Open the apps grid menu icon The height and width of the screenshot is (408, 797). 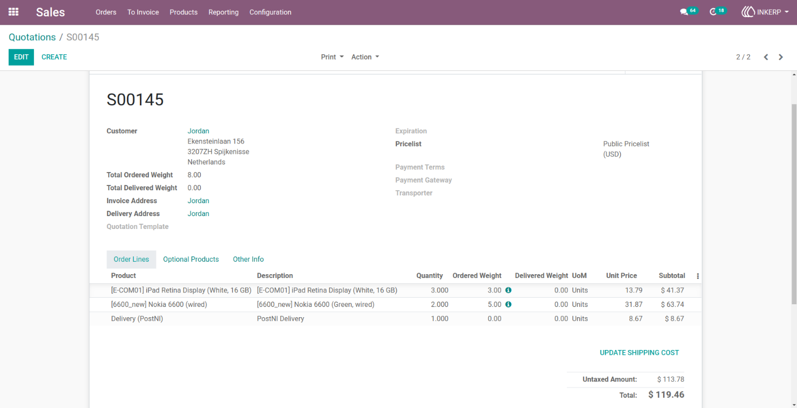coord(13,12)
